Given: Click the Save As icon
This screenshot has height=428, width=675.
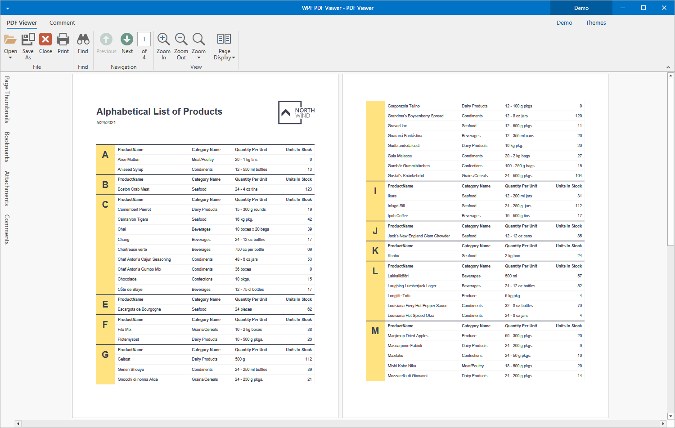Looking at the screenshot, I should tap(28, 40).
